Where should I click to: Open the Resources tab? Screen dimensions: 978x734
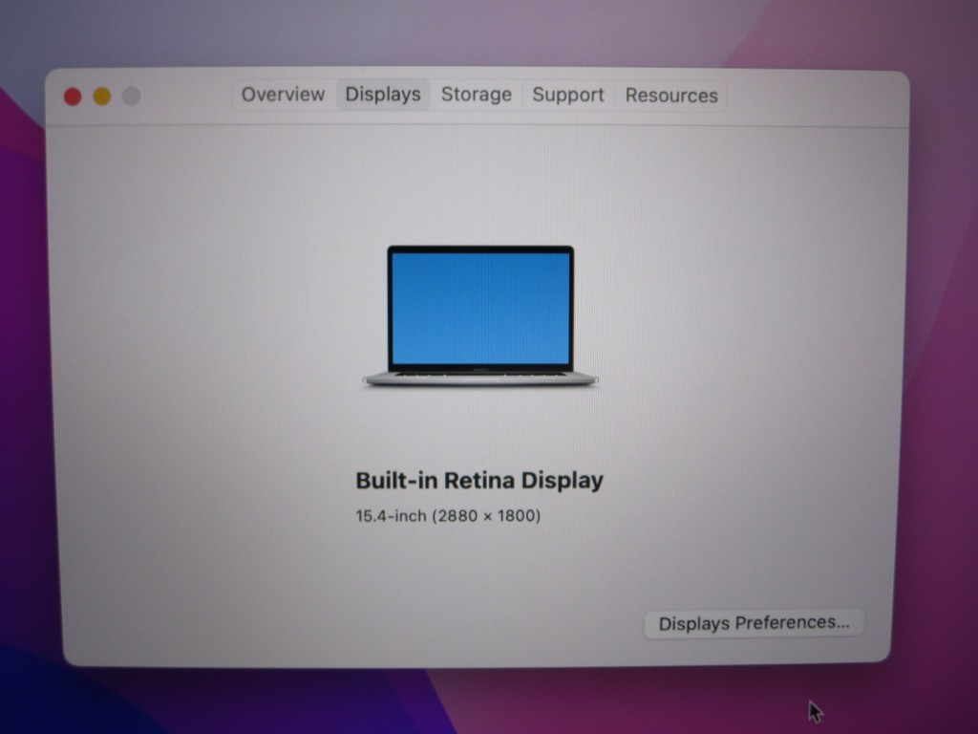pos(671,97)
